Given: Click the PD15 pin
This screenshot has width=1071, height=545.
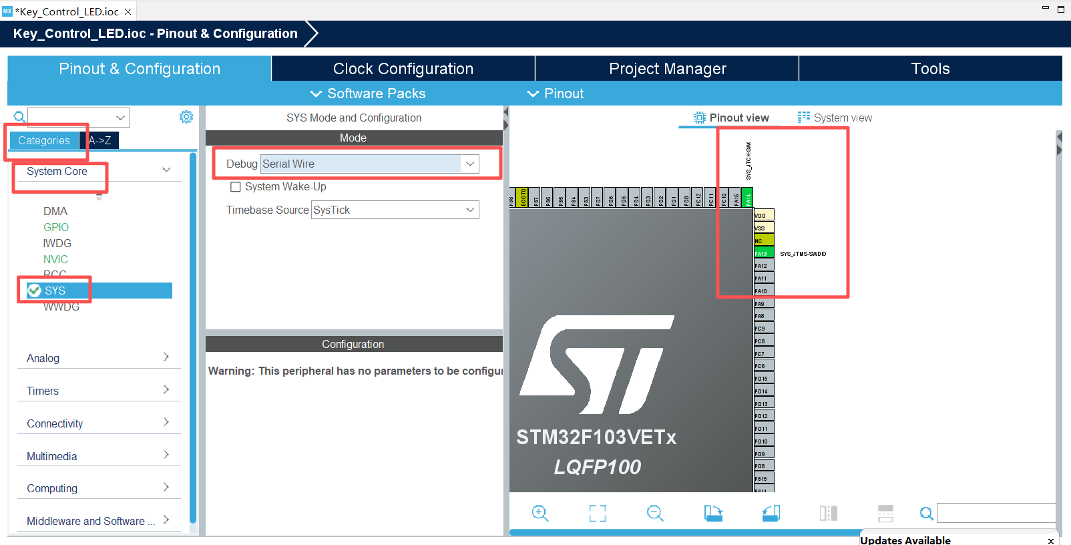Looking at the screenshot, I should pyautogui.click(x=764, y=379).
